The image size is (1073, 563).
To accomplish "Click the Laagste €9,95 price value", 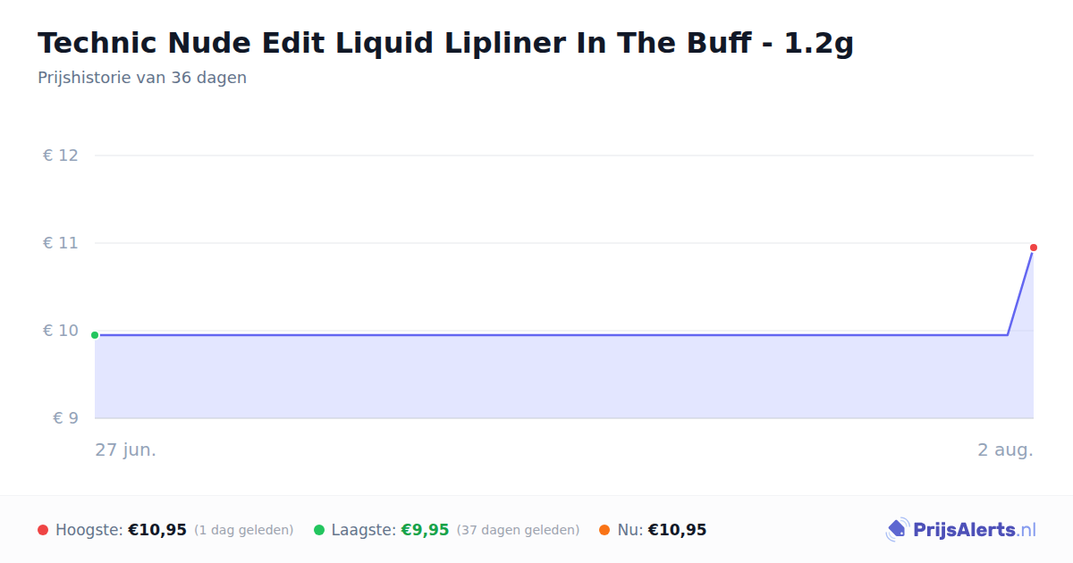I will (425, 530).
